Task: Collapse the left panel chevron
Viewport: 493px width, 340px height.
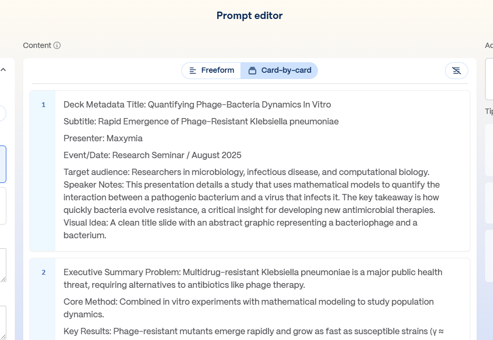Action: coord(3,70)
